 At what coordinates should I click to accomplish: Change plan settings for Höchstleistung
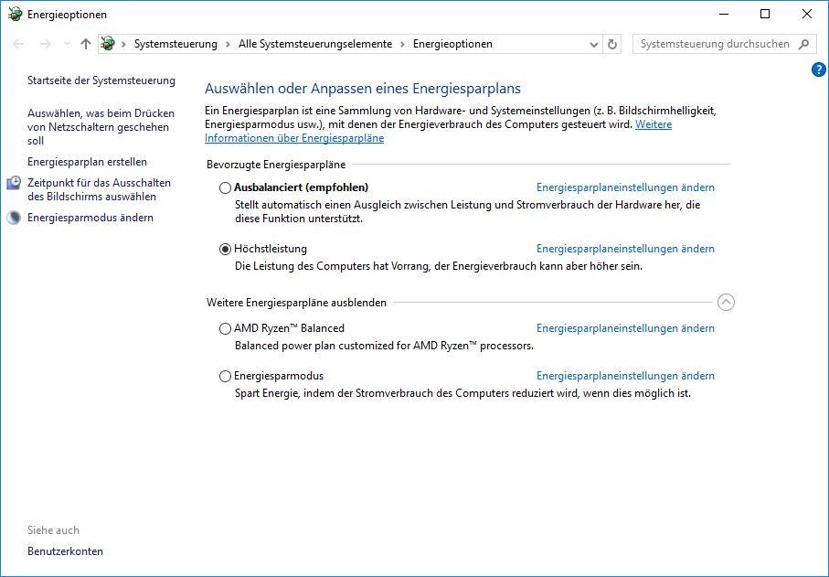(x=625, y=249)
